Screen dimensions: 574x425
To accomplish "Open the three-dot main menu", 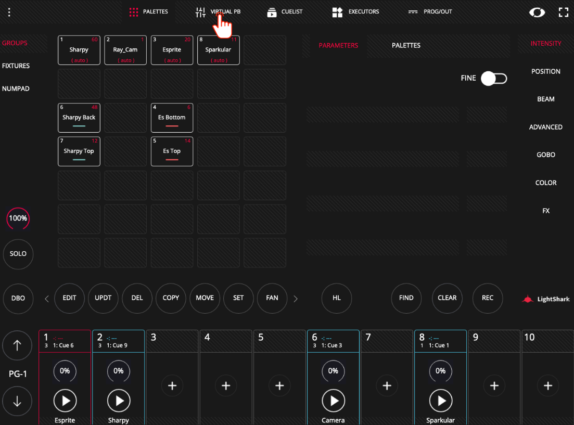I will (x=9, y=12).
